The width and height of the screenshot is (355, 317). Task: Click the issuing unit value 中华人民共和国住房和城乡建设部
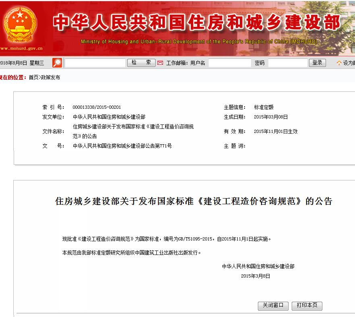pos(109,117)
